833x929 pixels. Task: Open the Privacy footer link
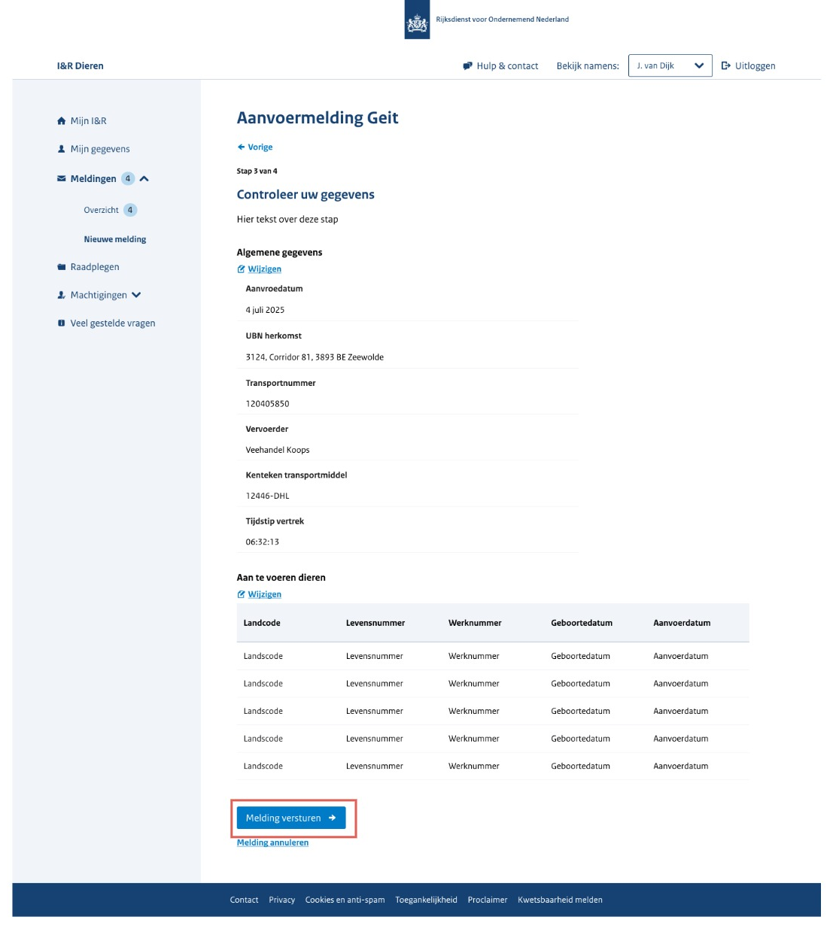[282, 900]
